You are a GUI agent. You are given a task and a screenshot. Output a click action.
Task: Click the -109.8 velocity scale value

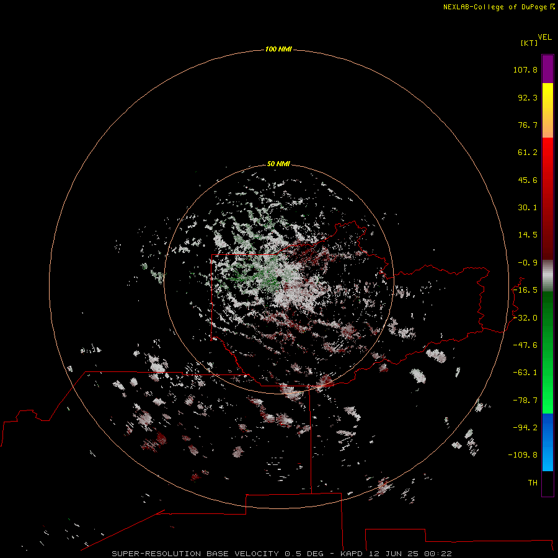pos(523,455)
